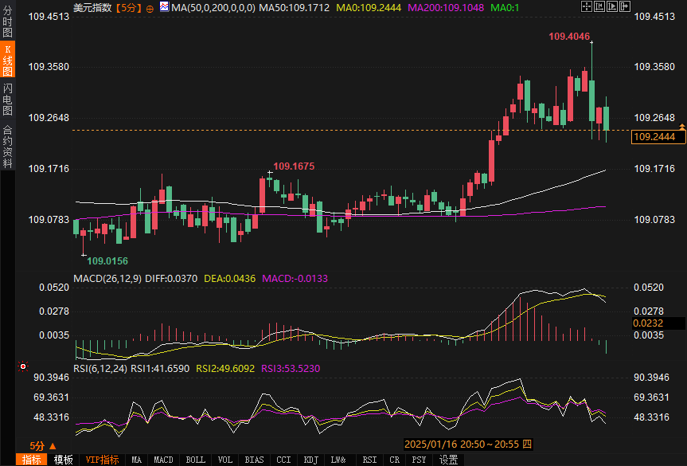Open 闪电图 tab in left sidebar
This screenshot has height=466, width=687.
pos(8,99)
